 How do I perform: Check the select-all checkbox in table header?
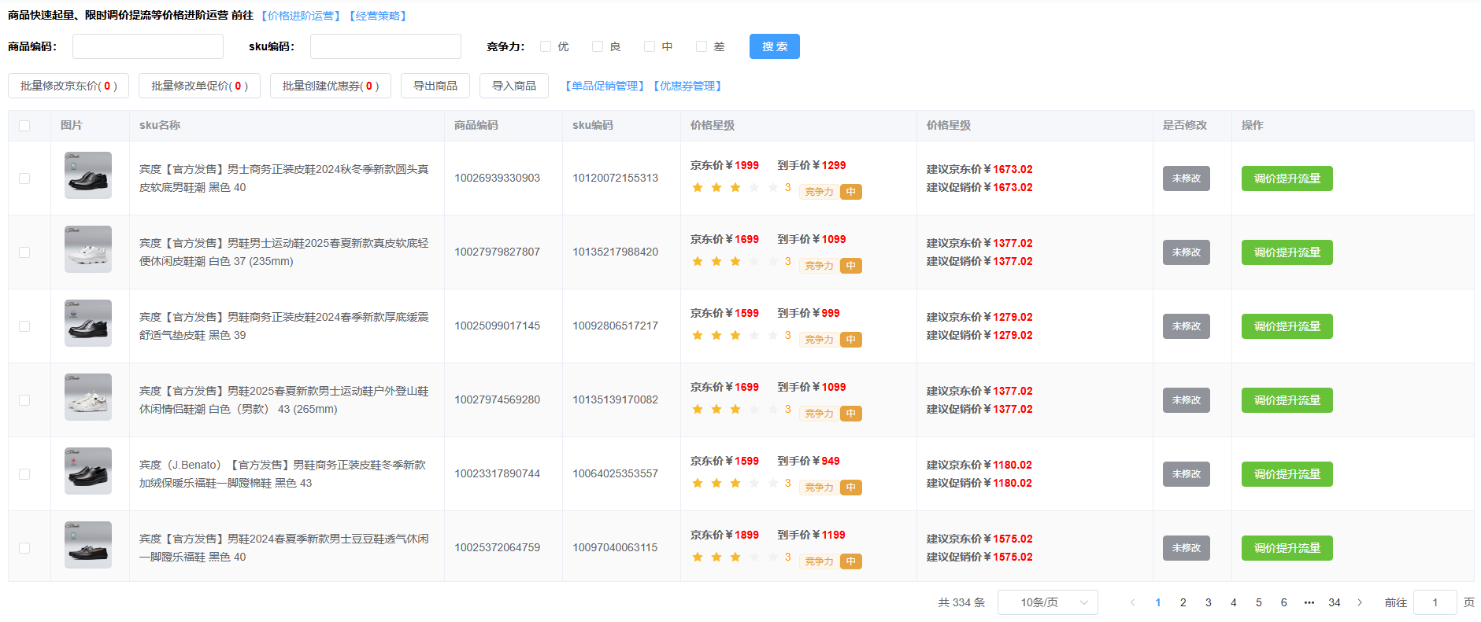(x=24, y=126)
